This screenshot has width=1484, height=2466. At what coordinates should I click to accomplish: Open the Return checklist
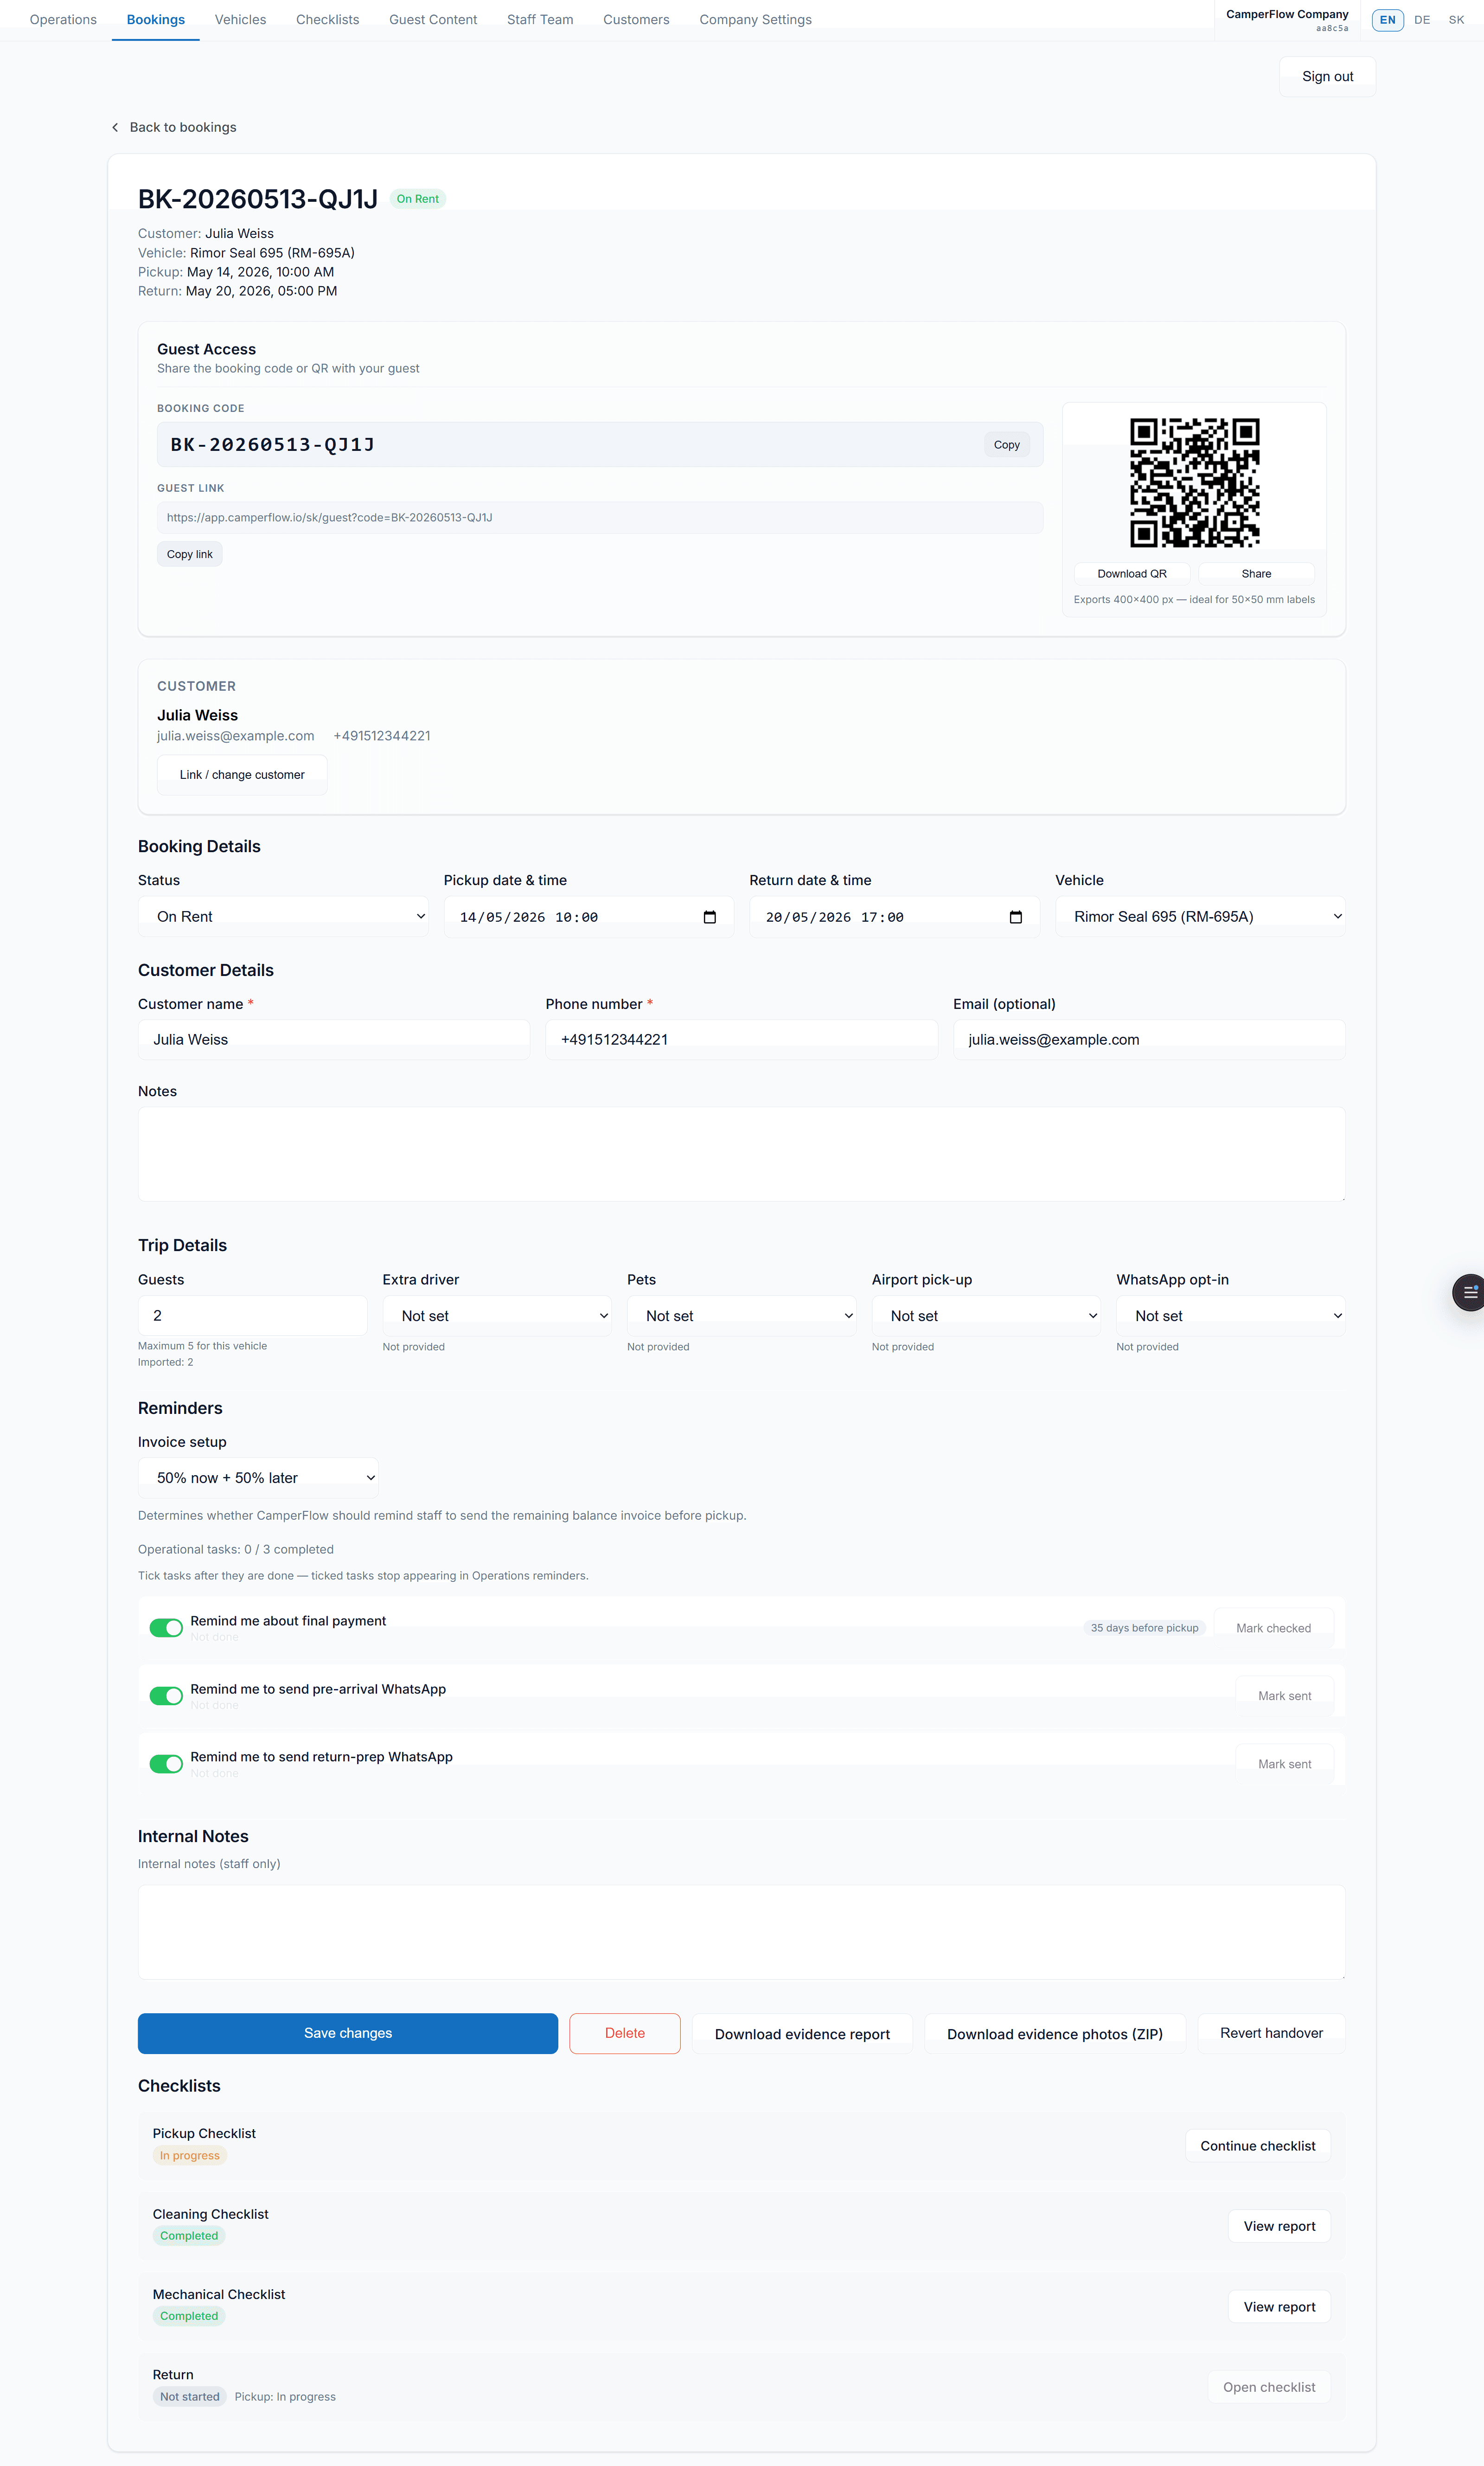pyautogui.click(x=1269, y=2387)
